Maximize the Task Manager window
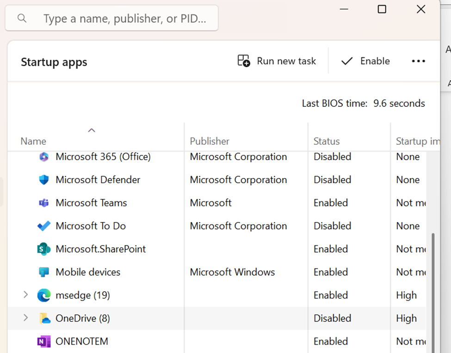Viewport: 451px width, 353px height. pyautogui.click(x=382, y=9)
